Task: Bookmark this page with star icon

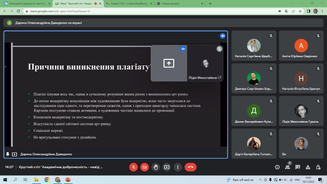Action: (300, 11)
